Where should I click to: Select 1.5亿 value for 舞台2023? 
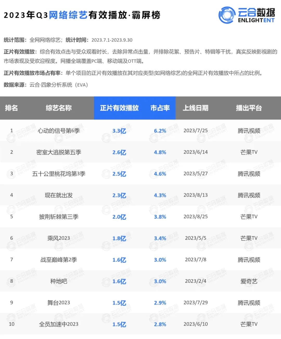tap(119, 303)
